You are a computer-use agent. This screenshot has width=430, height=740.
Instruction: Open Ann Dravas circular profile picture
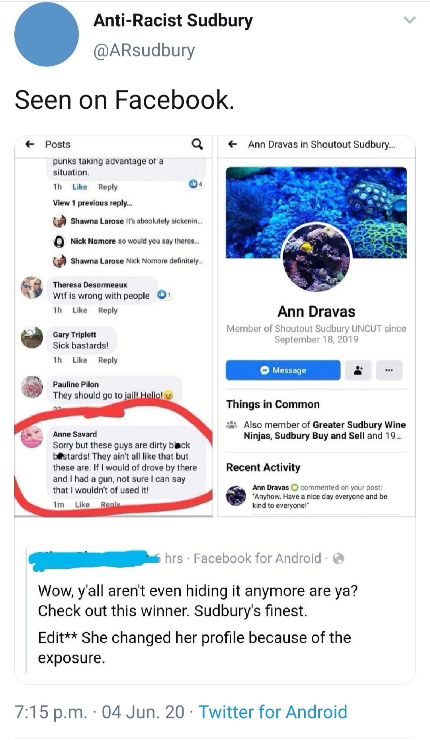(317, 257)
